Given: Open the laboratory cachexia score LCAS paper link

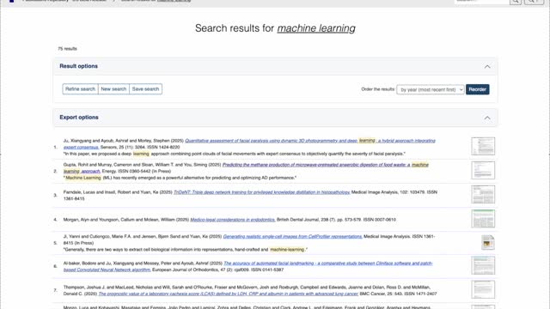Looking at the screenshot, I should tap(229, 294).
